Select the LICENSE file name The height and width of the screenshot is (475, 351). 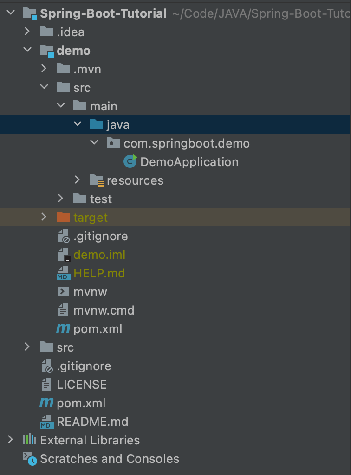pyautogui.click(x=82, y=385)
